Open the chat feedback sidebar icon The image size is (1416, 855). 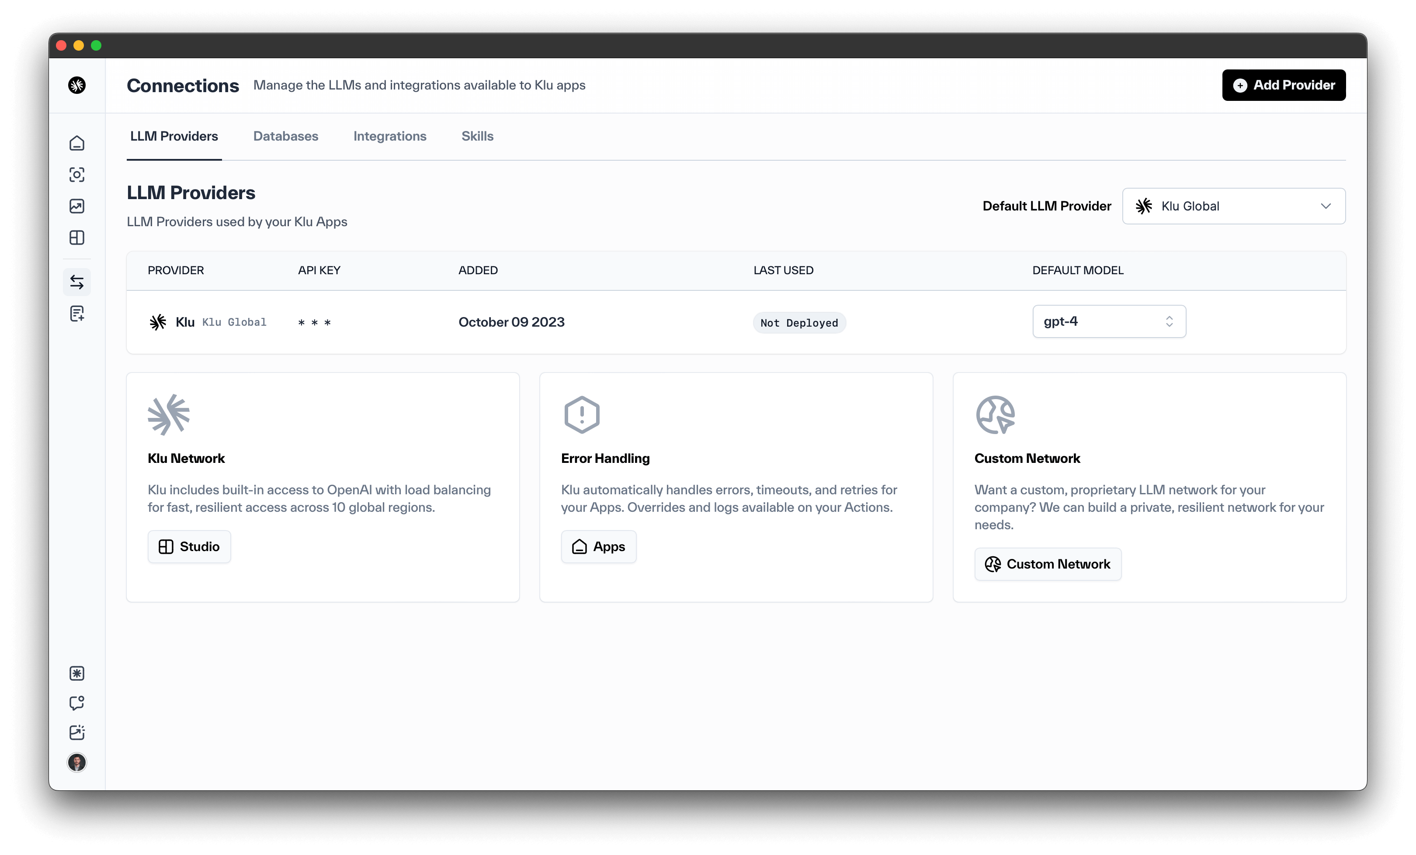point(77,703)
